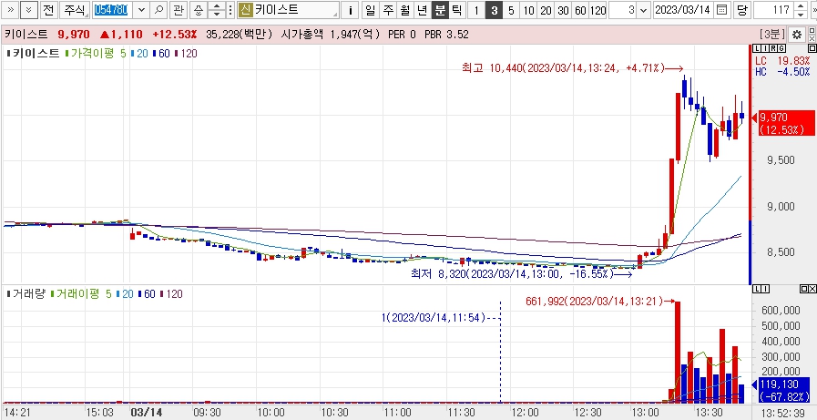Click the 시가총액 1,947(억) market cap text
Viewport: 817px width, 420px height.
[x=331, y=35]
